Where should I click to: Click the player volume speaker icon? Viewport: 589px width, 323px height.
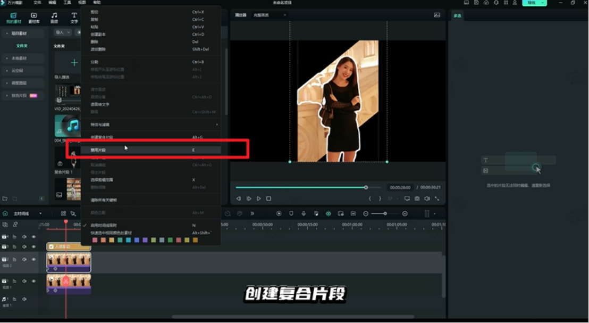point(427,198)
